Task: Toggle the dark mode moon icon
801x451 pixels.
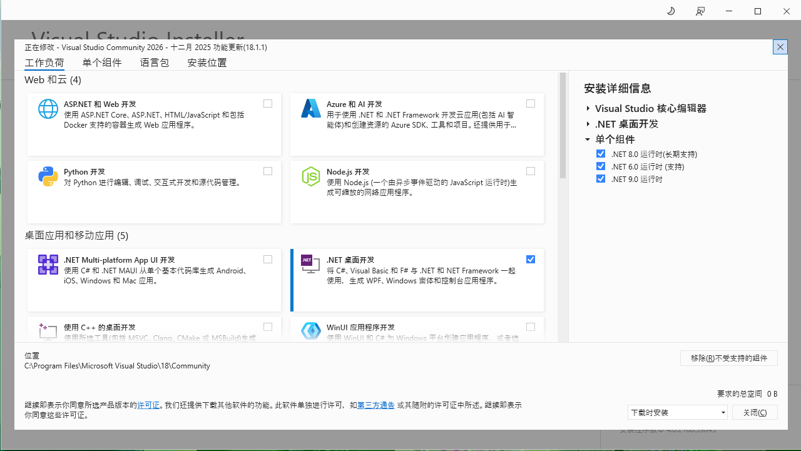Action: click(671, 11)
